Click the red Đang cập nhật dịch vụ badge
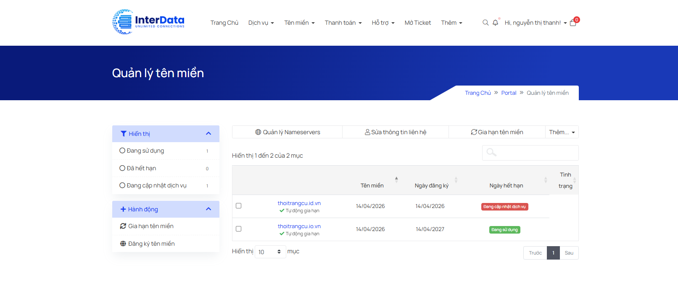Image resolution: width=678 pixels, height=286 pixels. (504, 207)
